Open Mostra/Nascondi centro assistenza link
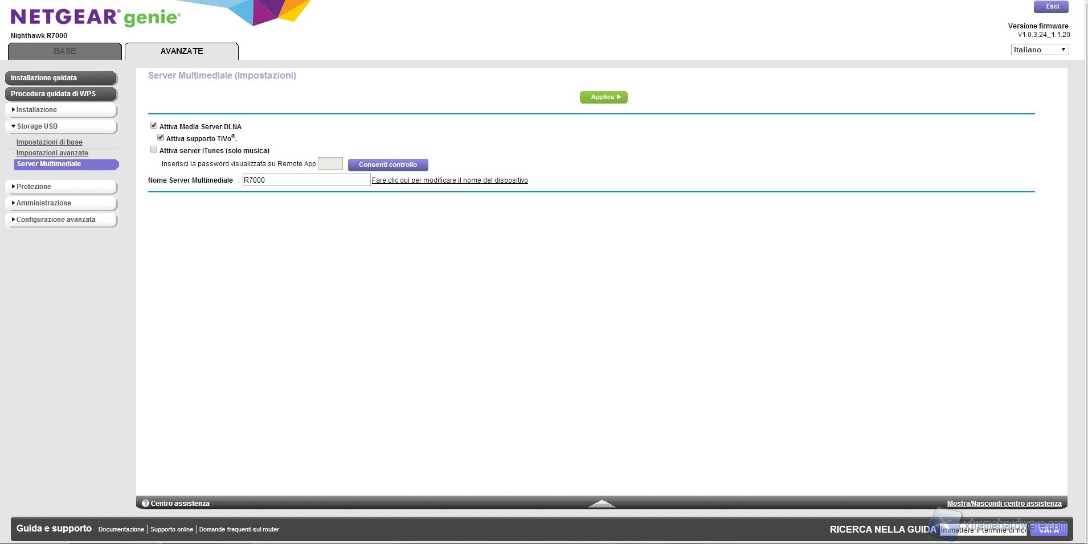 click(x=1004, y=504)
